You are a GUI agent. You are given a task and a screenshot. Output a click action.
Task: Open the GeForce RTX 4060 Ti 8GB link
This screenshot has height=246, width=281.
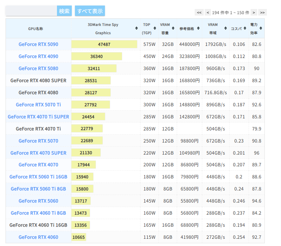coord(38,213)
